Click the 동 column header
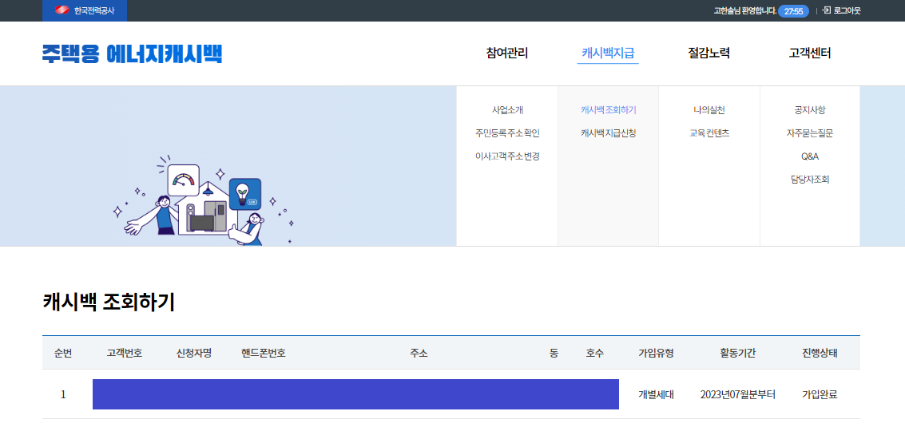905x435 pixels. point(554,353)
